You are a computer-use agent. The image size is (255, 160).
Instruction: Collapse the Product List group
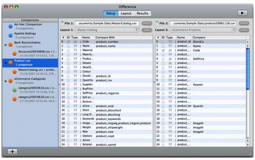[x=6, y=63]
